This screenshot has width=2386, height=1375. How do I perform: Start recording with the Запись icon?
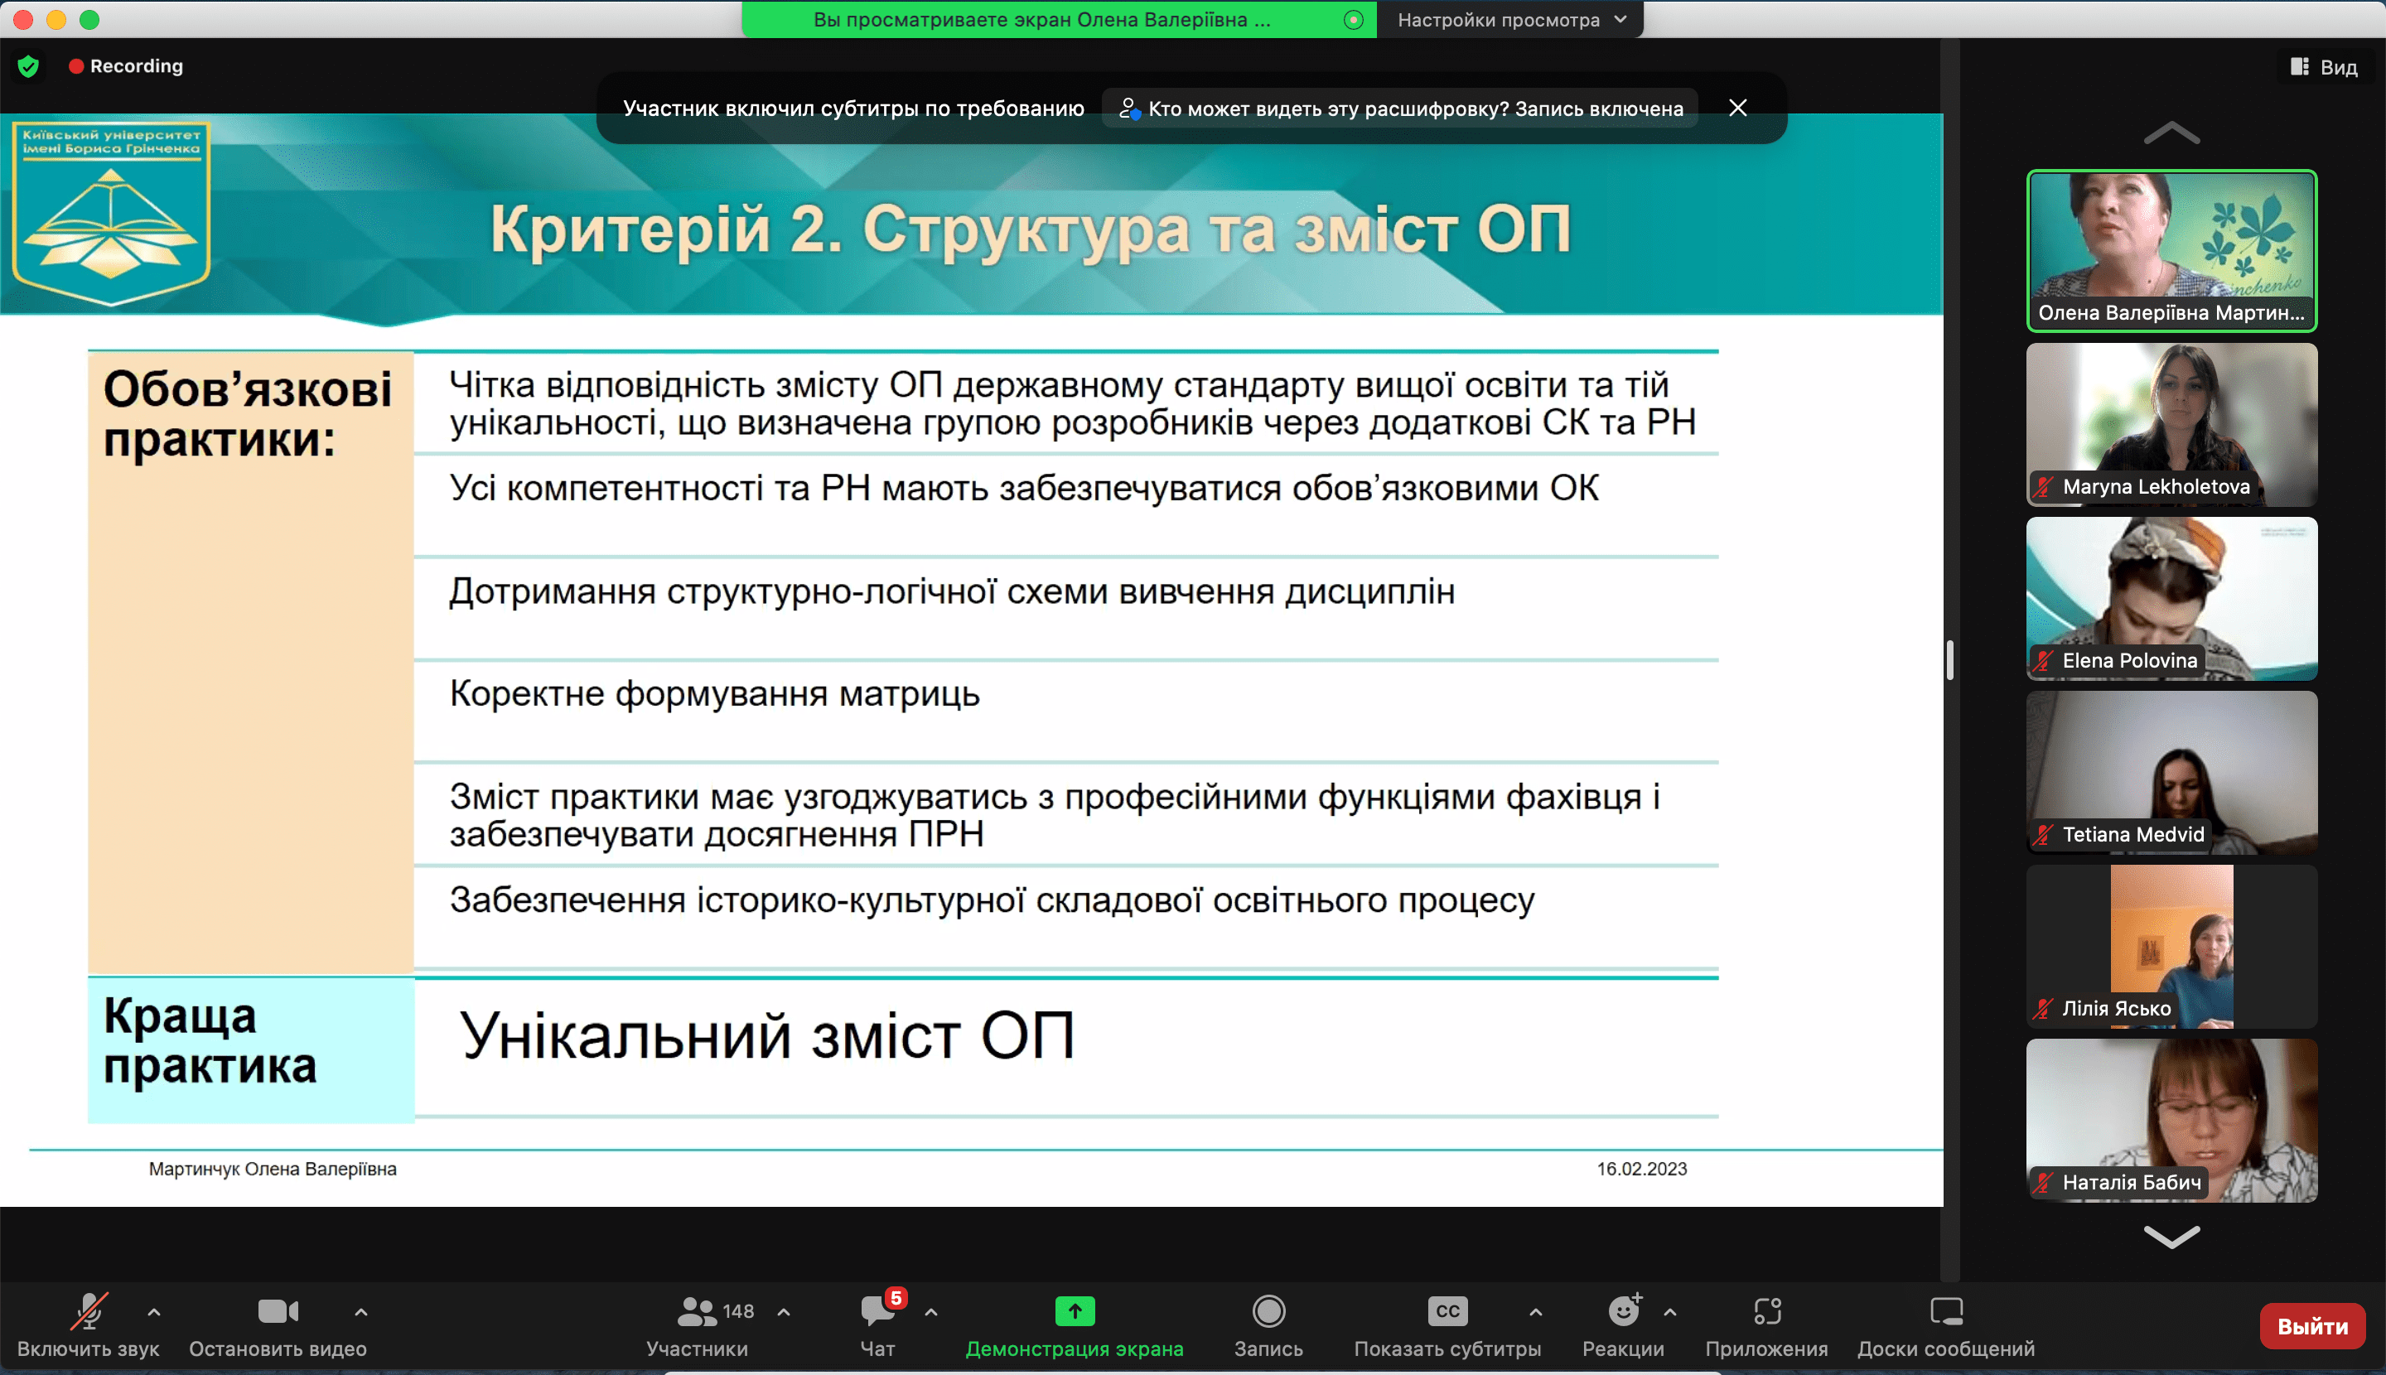pos(1268,1310)
